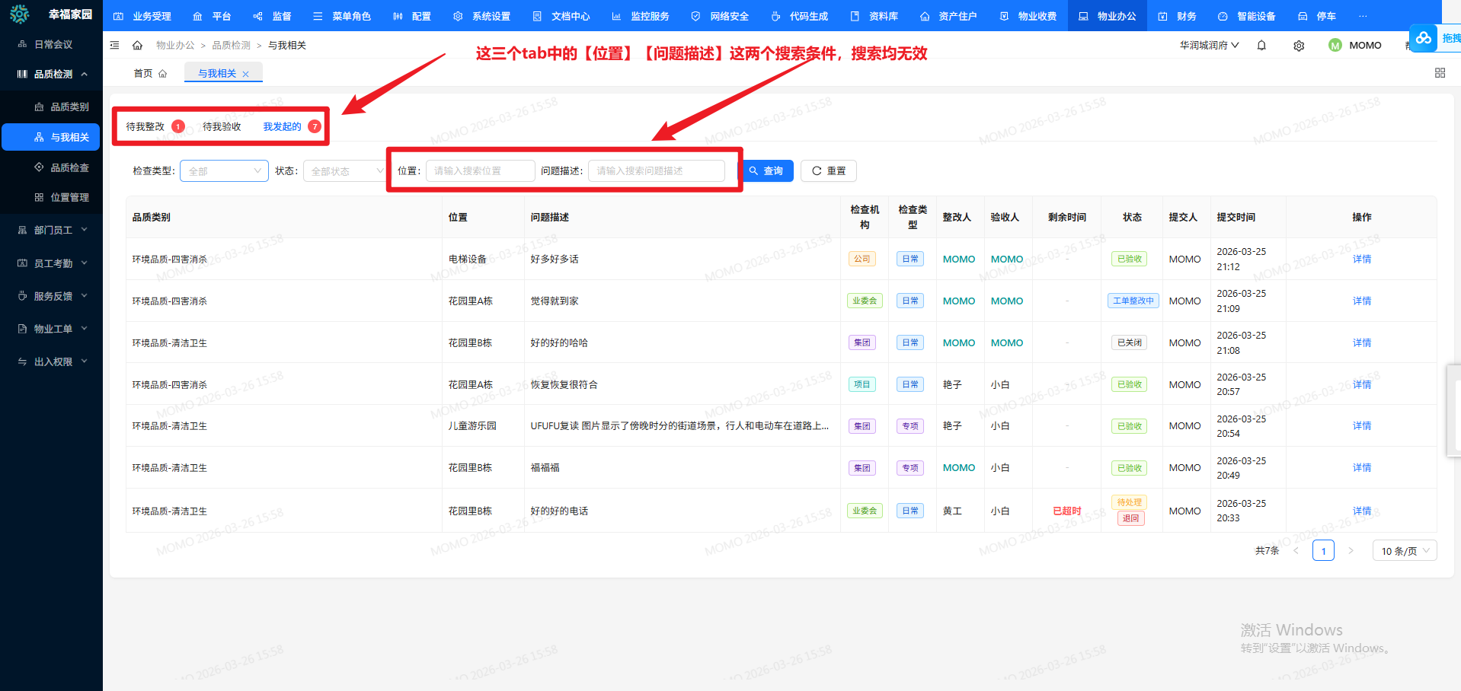Open the MOMO user avatar
This screenshot has width=1461, height=691.
[1335, 46]
